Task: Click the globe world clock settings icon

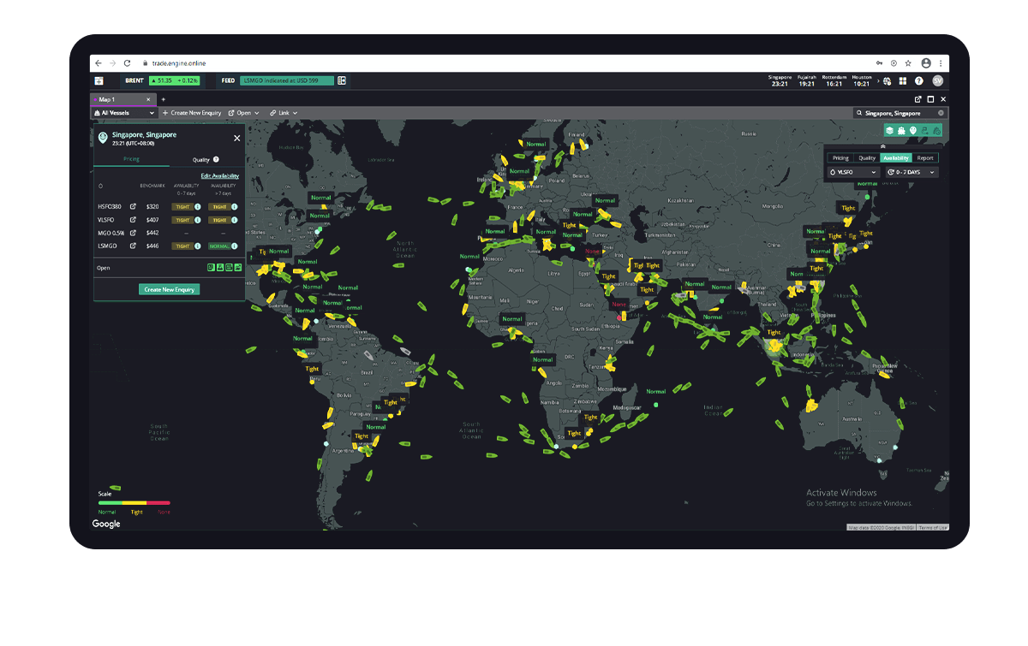Action: click(888, 80)
